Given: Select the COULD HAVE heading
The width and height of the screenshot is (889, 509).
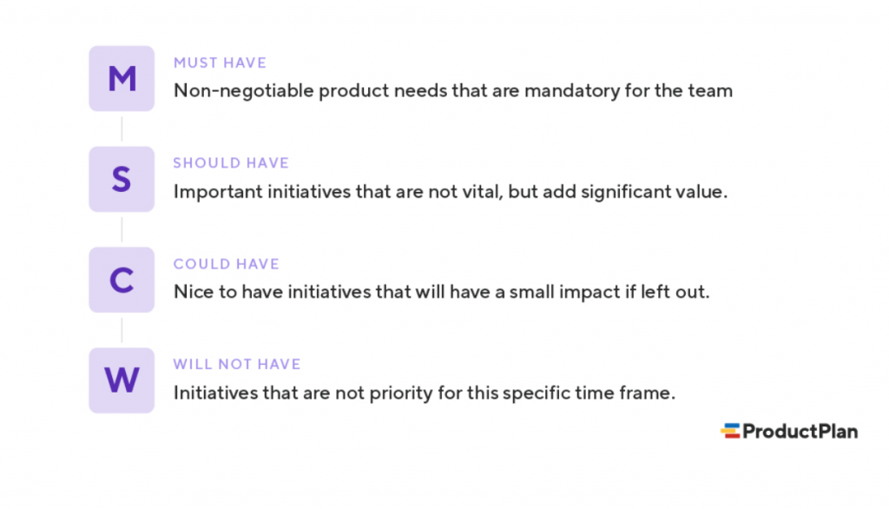Looking at the screenshot, I should tap(227, 264).
